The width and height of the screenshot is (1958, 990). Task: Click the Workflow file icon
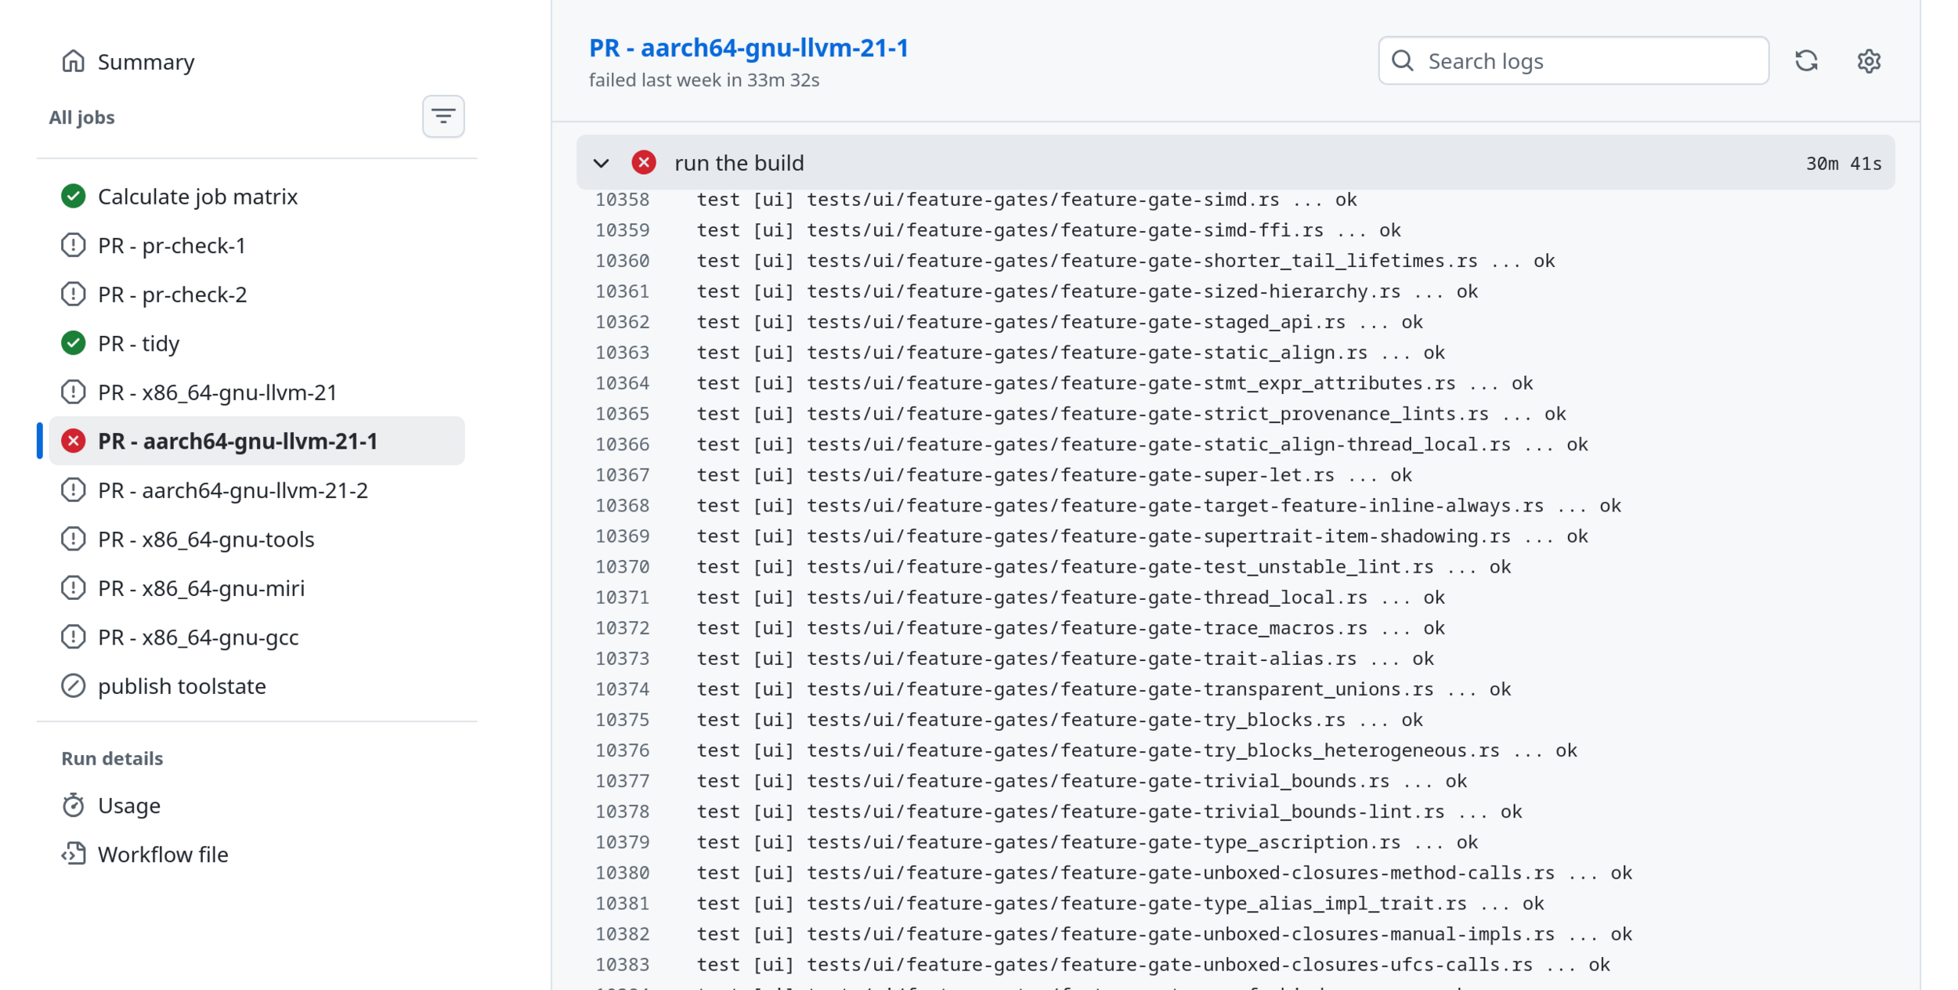[73, 854]
